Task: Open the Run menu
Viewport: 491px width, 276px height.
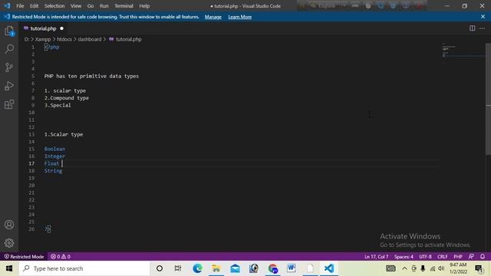Action: click(104, 6)
